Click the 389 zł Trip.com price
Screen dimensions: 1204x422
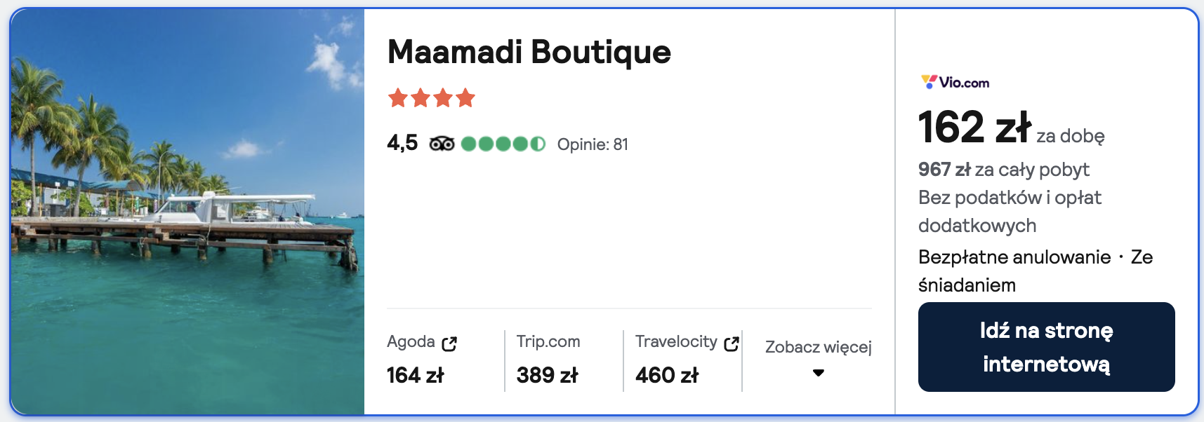click(547, 376)
